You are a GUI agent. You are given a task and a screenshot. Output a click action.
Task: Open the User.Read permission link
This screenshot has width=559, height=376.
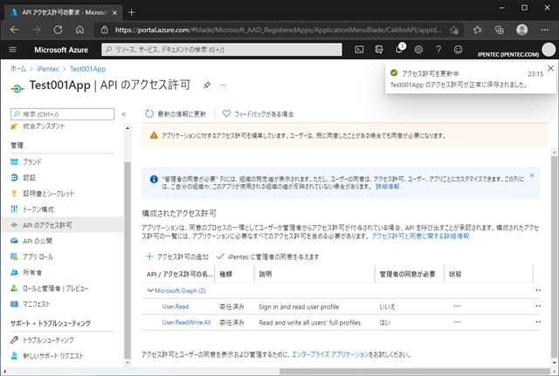pos(176,306)
